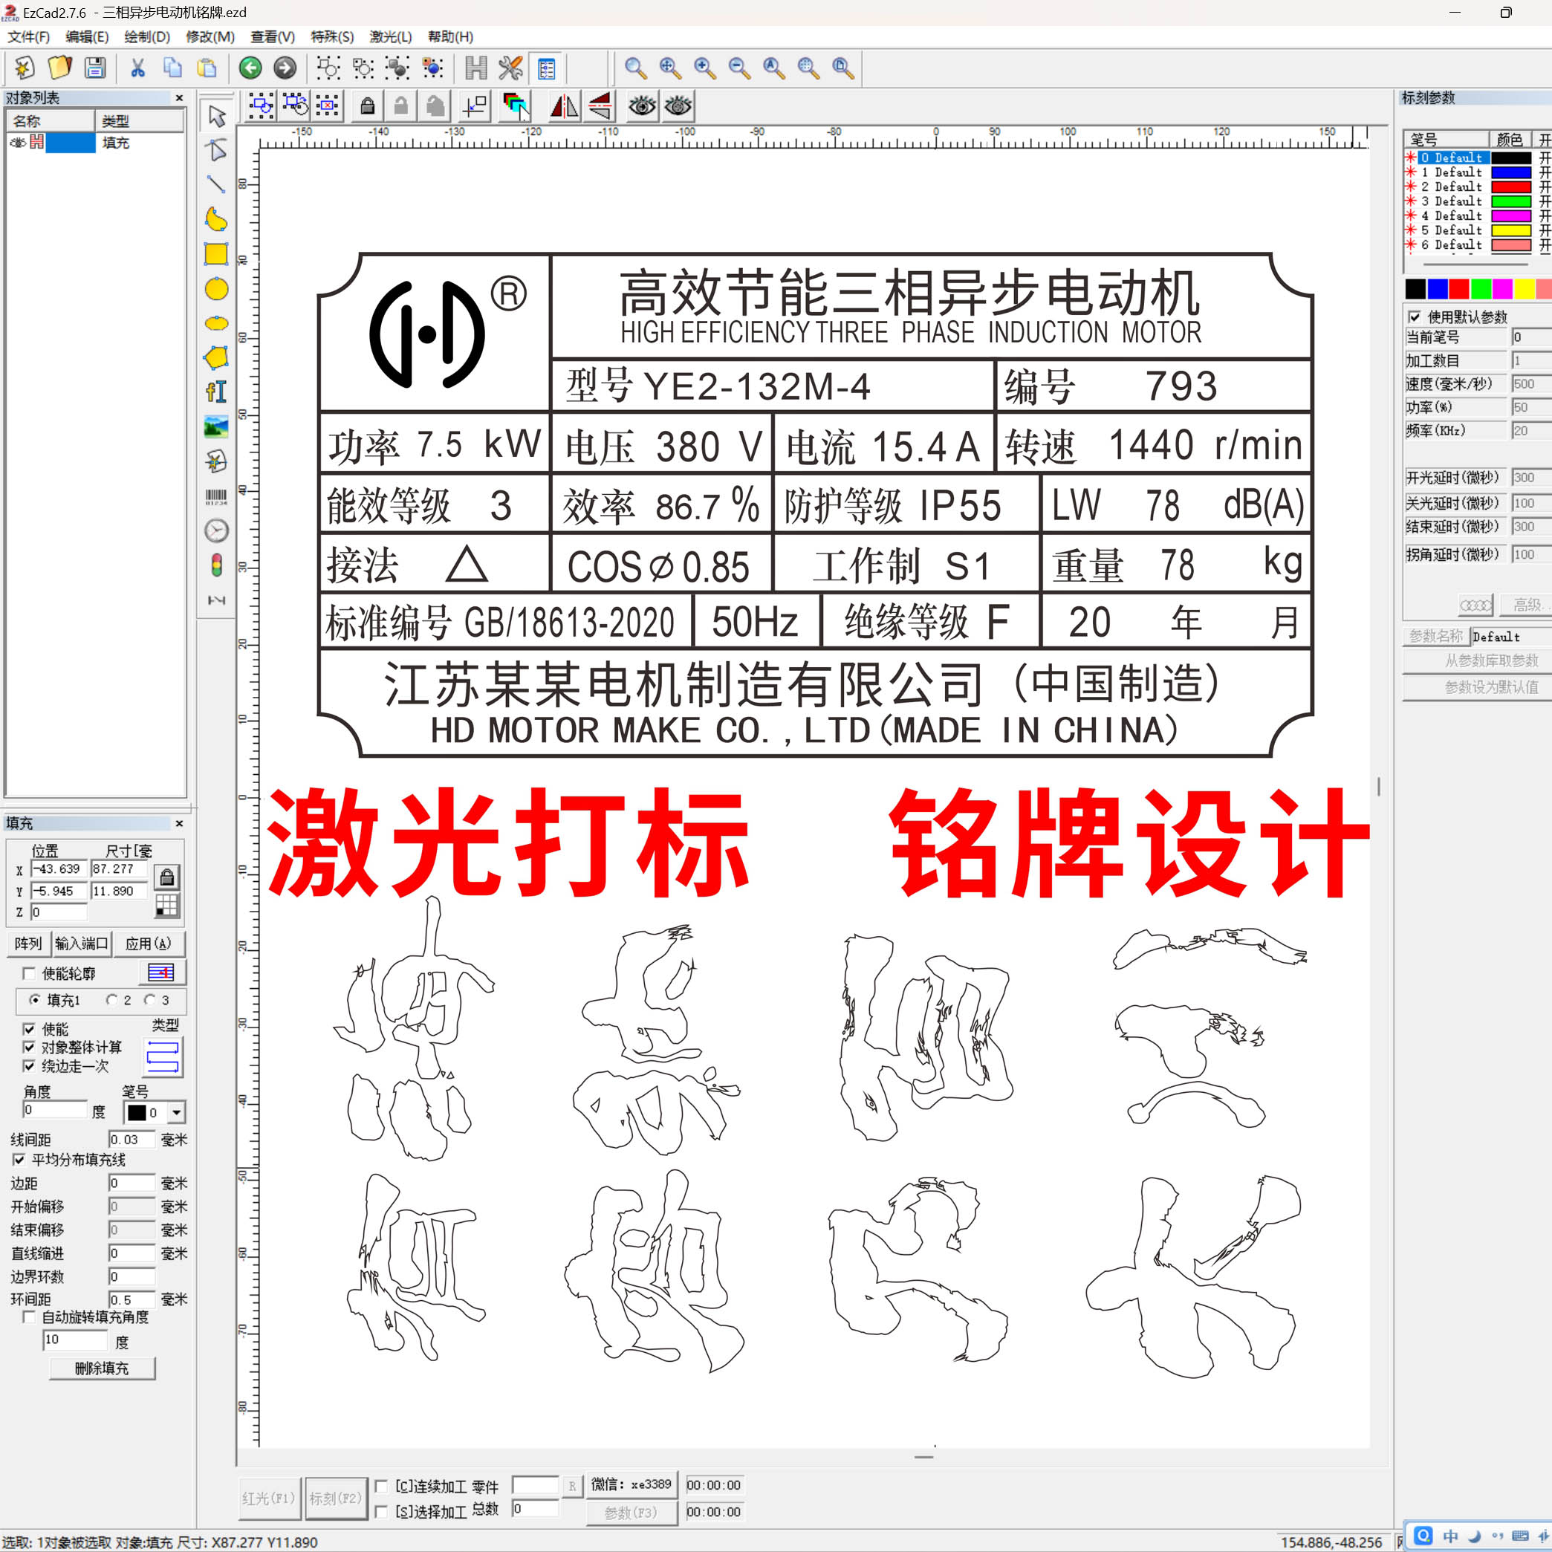The image size is (1552, 1552).
Task: Select the Line drawing tool
Action: tap(215, 185)
